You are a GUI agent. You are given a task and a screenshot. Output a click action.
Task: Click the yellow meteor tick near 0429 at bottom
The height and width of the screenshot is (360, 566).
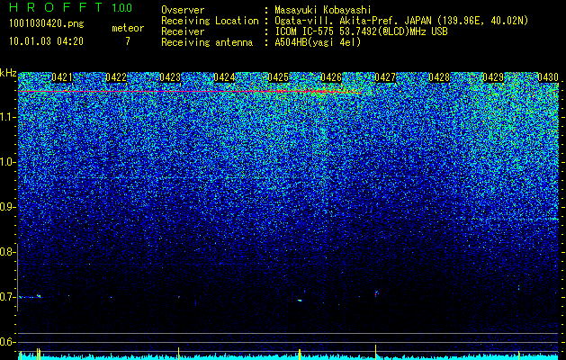[518, 355]
